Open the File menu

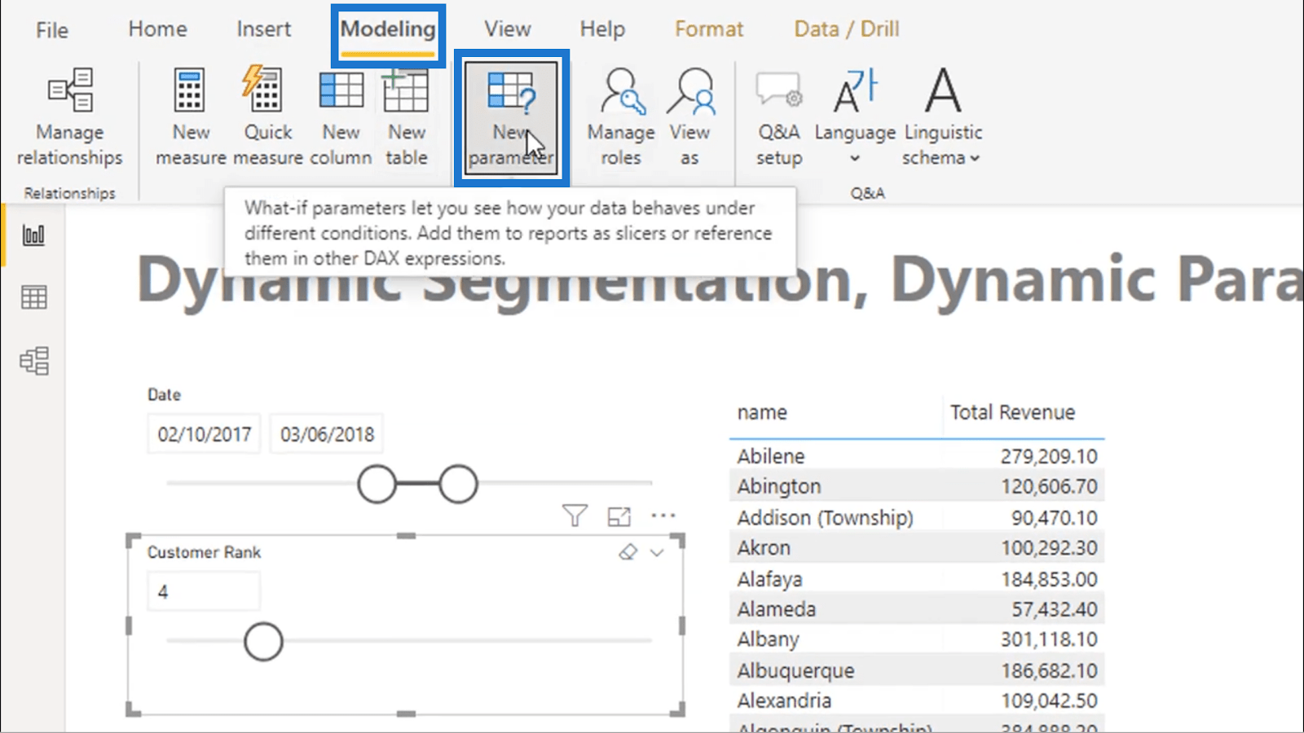point(52,30)
